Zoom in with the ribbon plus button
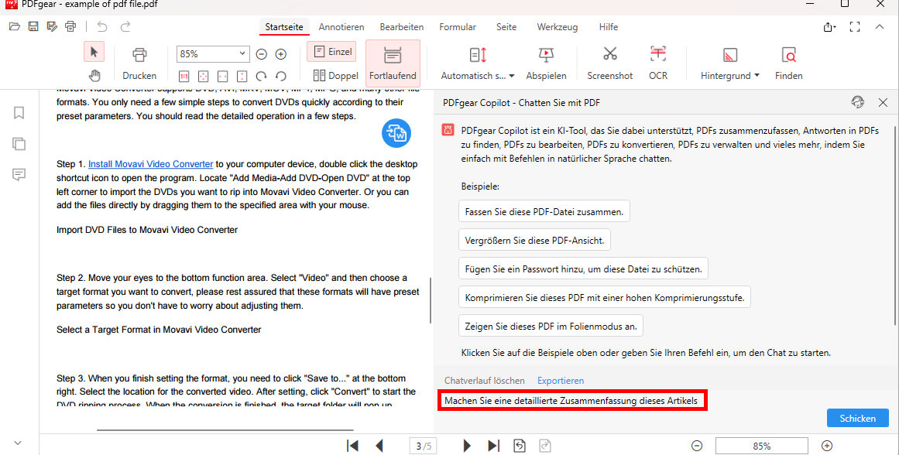The width and height of the screenshot is (899, 455). [x=281, y=54]
